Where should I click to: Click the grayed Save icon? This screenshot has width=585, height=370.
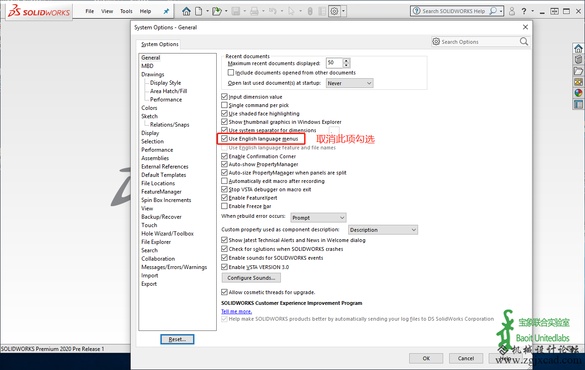(236, 11)
